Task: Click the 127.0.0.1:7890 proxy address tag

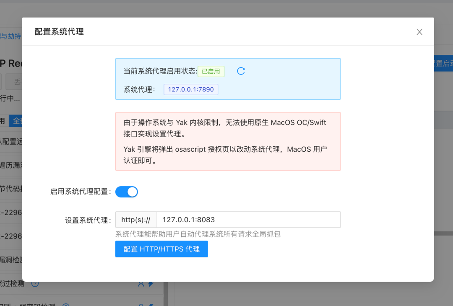Action: pos(191,89)
